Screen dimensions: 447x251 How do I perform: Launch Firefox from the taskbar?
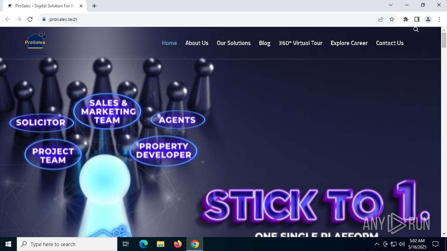coord(178,244)
